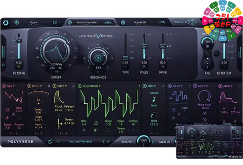The height and width of the screenshot is (165, 243).
Task: Click the Double-Slit waveform icon
Action: tap(161, 22)
